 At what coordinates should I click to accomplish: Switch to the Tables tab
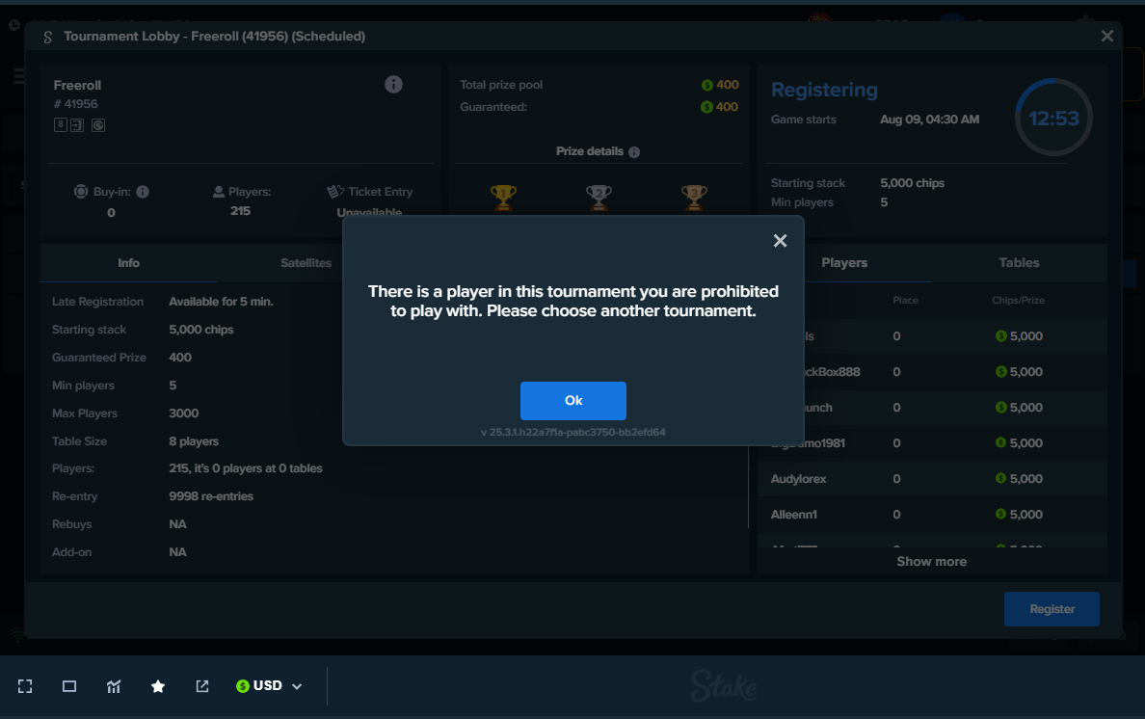point(1019,263)
